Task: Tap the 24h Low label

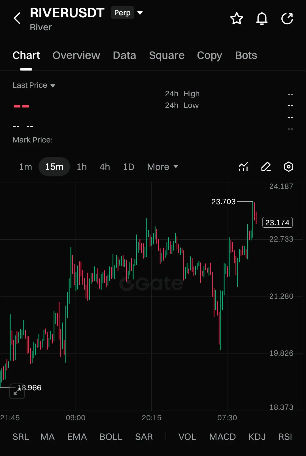Action: 182,105
